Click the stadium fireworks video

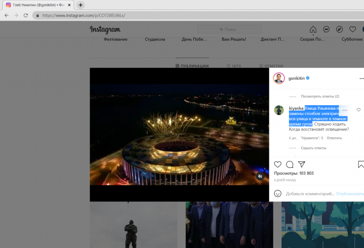(179, 135)
